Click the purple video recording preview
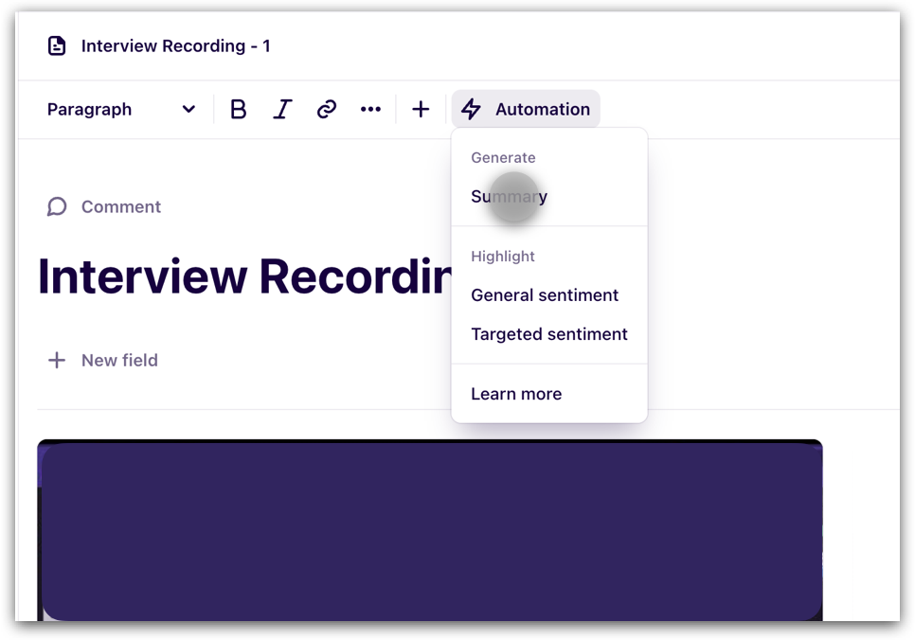Image resolution: width=915 pixels, height=640 pixels. pyautogui.click(x=429, y=530)
